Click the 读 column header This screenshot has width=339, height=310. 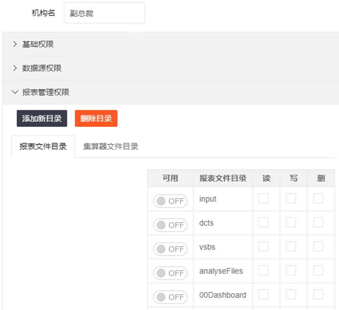click(266, 178)
